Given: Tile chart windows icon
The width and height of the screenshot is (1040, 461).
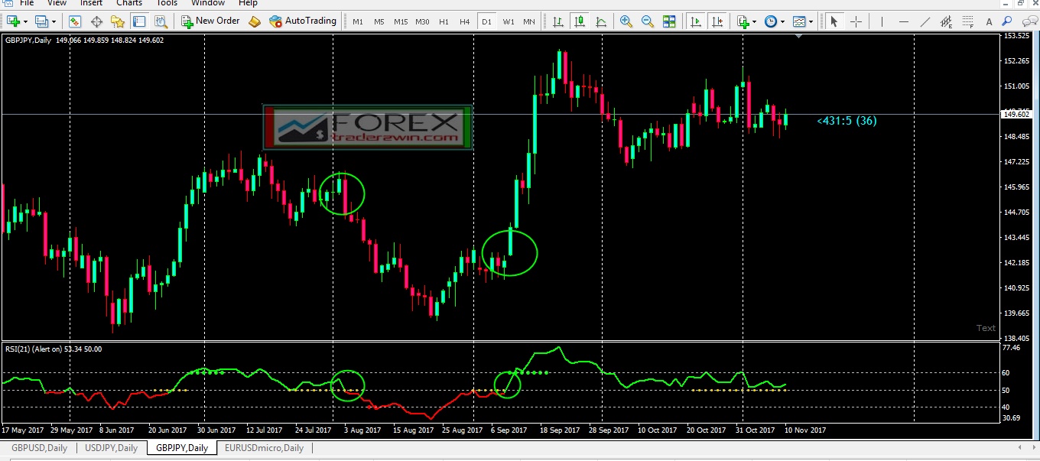Looking at the screenshot, I should tap(669, 21).
